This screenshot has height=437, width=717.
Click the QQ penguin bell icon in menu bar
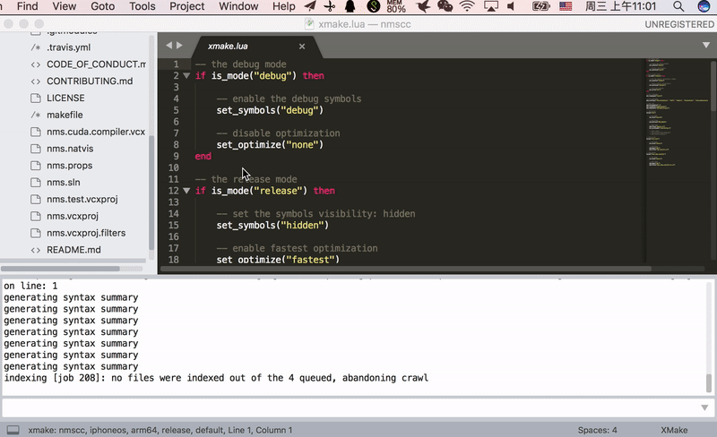tap(350, 6)
